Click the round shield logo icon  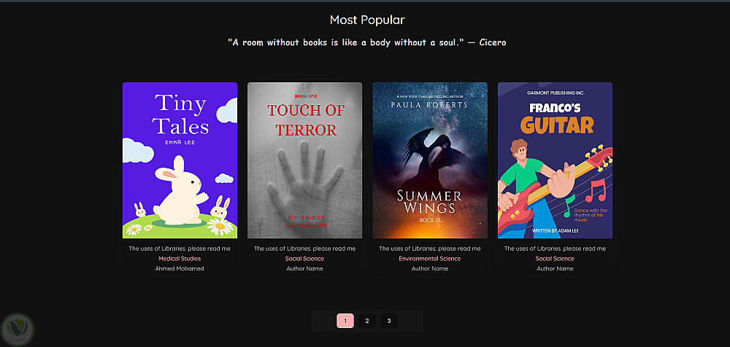(x=18, y=330)
